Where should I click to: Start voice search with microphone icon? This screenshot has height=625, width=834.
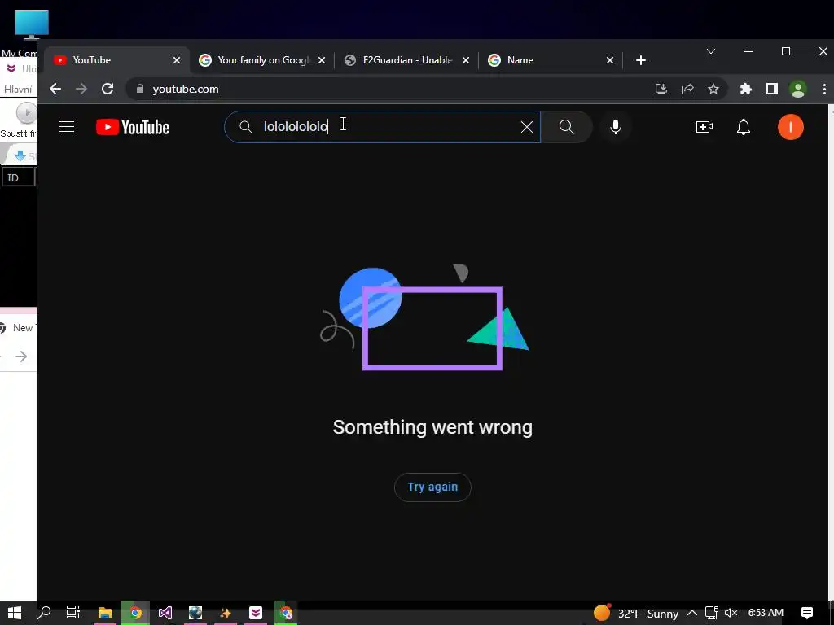click(616, 127)
